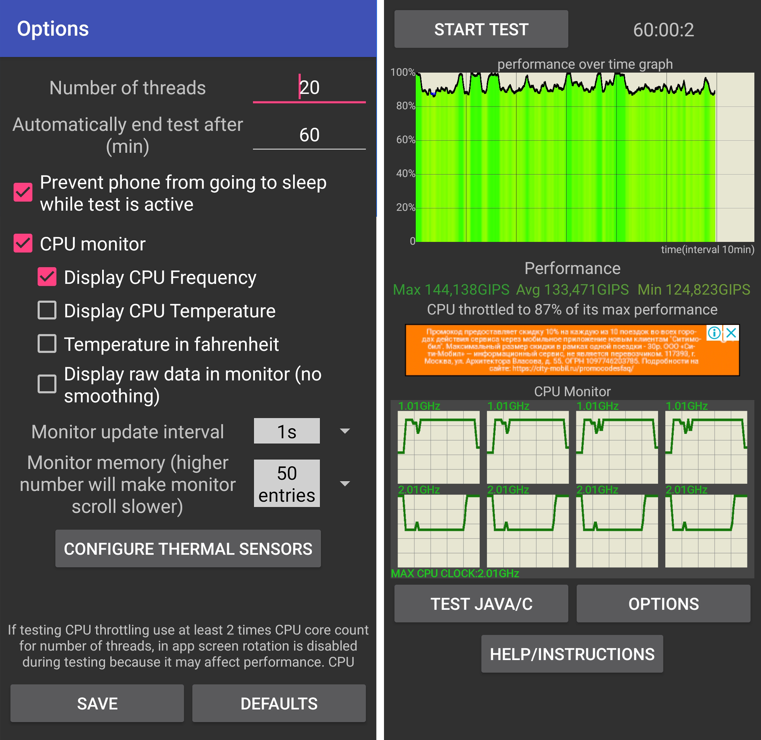Click the Number of threads field
The height and width of the screenshot is (740, 761).
point(309,88)
